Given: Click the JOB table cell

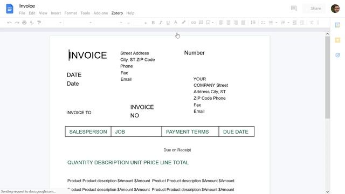Looking at the screenshot, I should click(x=136, y=131).
